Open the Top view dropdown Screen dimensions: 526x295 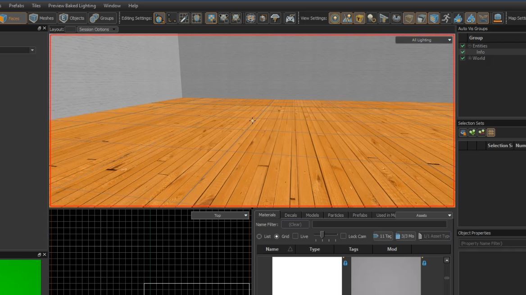click(219, 215)
